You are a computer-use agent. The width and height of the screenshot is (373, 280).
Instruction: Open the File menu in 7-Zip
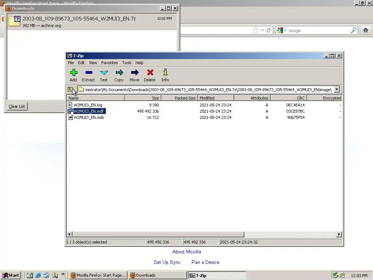[71, 63]
